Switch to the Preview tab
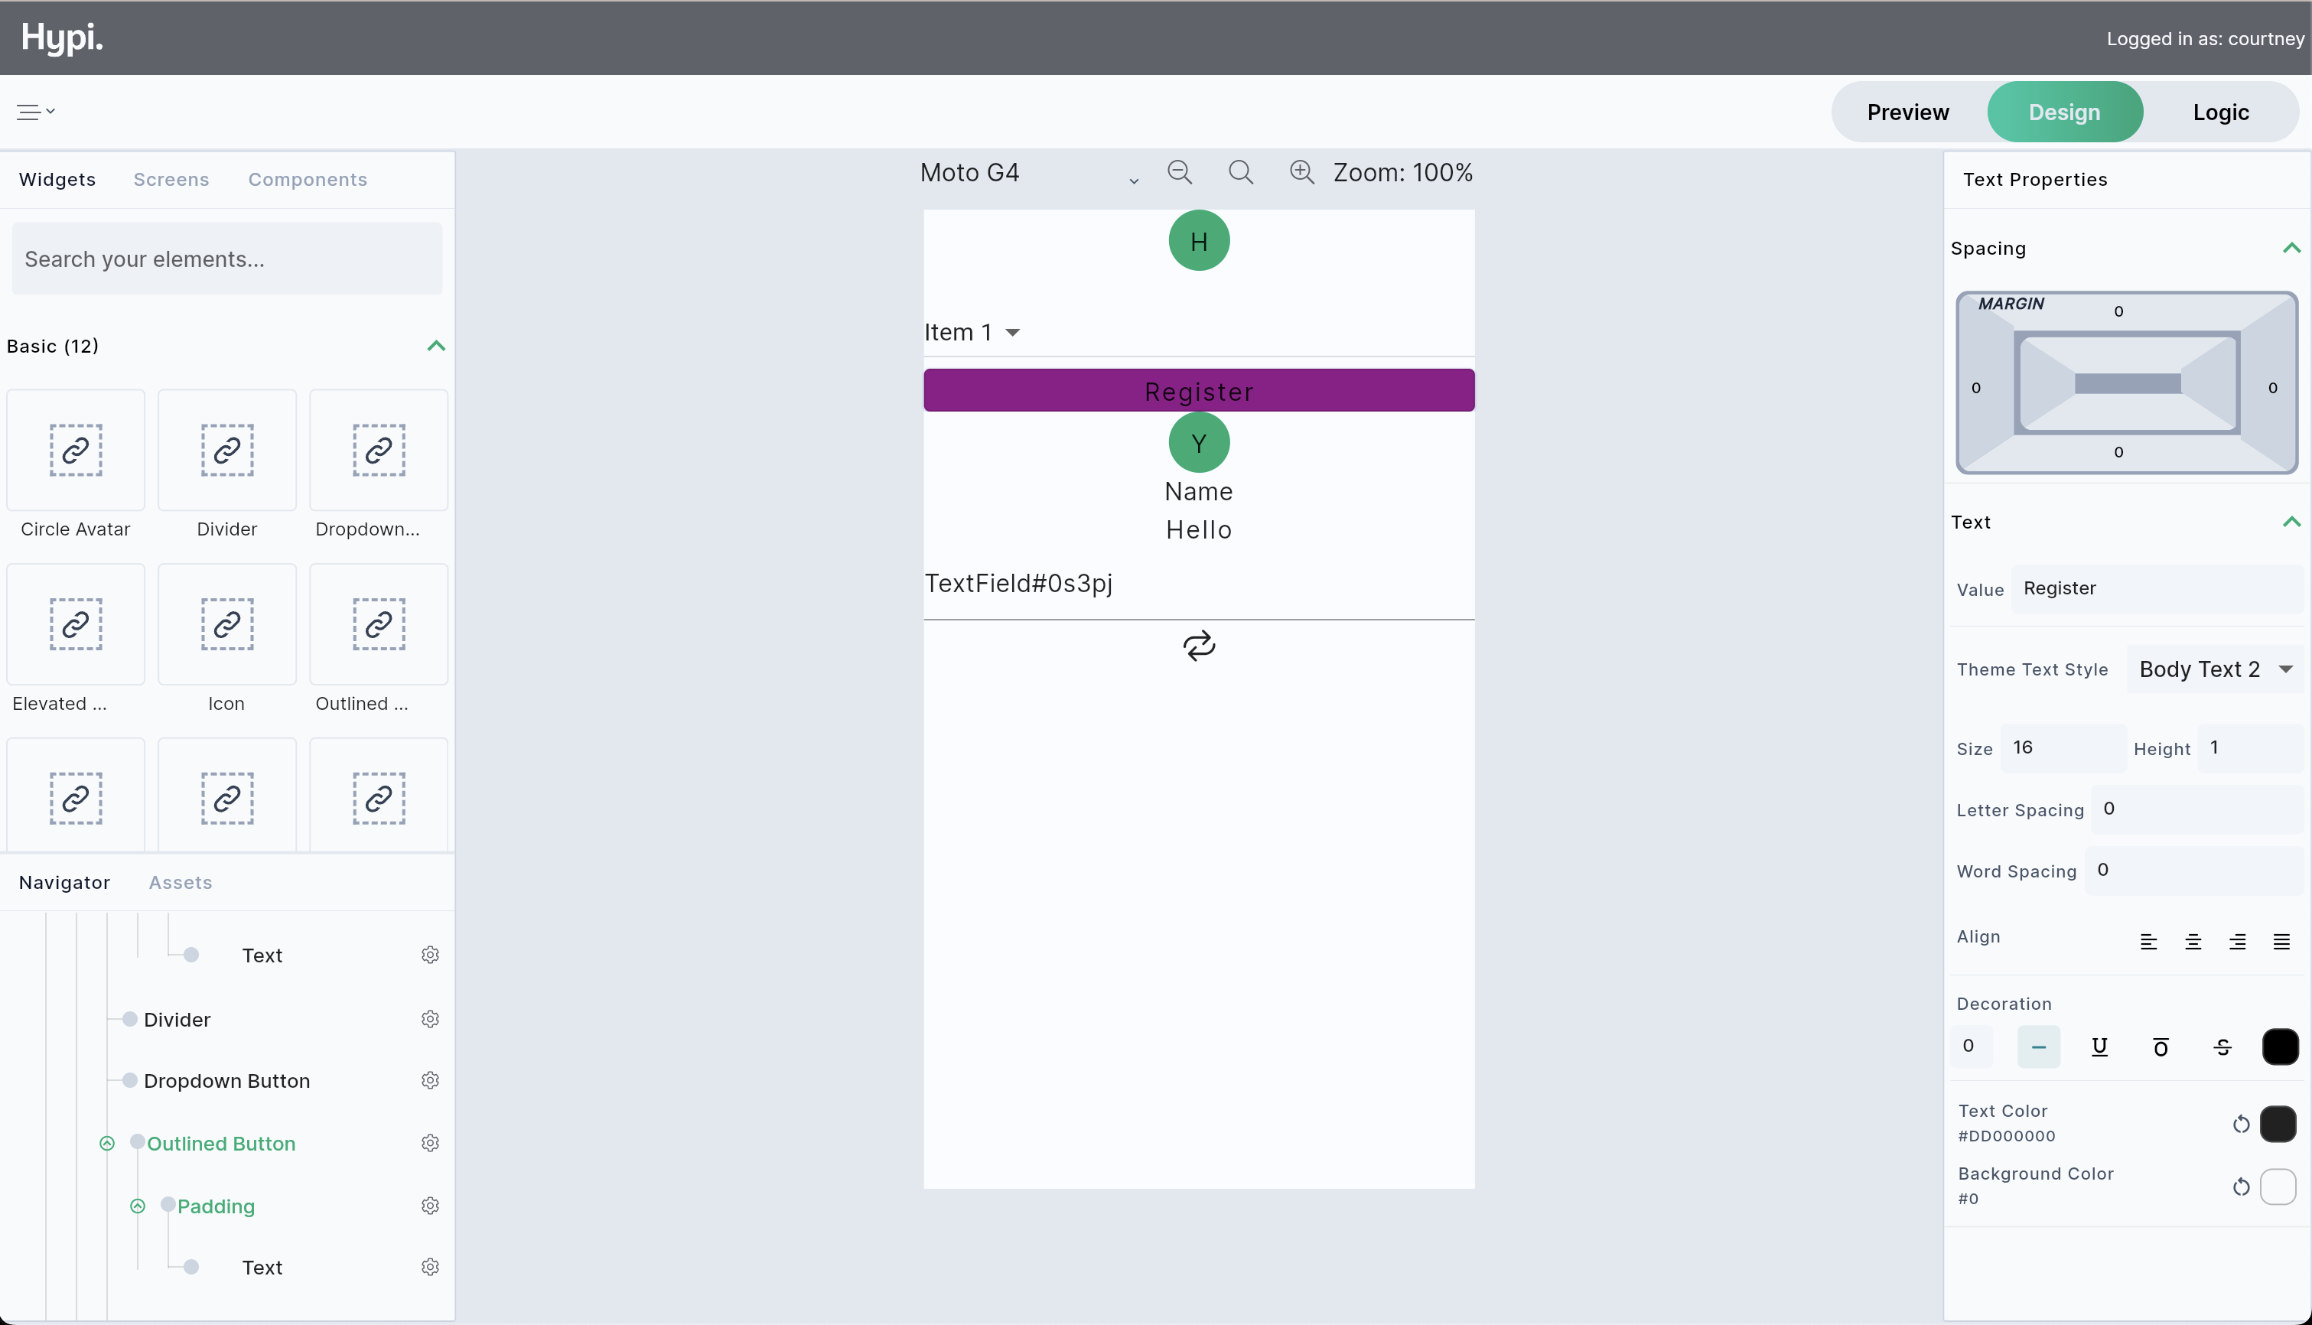 pyautogui.click(x=1909, y=111)
